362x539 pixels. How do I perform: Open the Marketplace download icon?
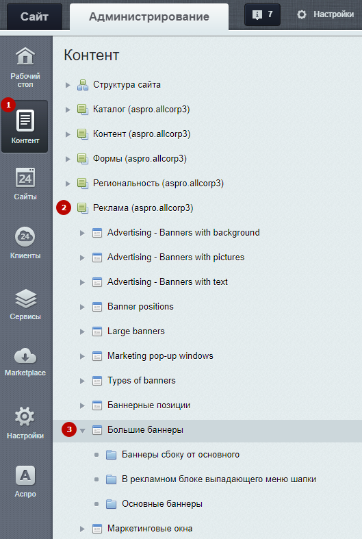click(25, 355)
